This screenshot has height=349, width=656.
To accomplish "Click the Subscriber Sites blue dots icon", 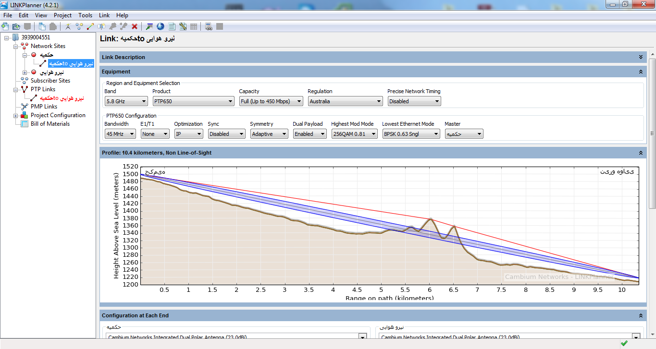I will click(25, 81).
